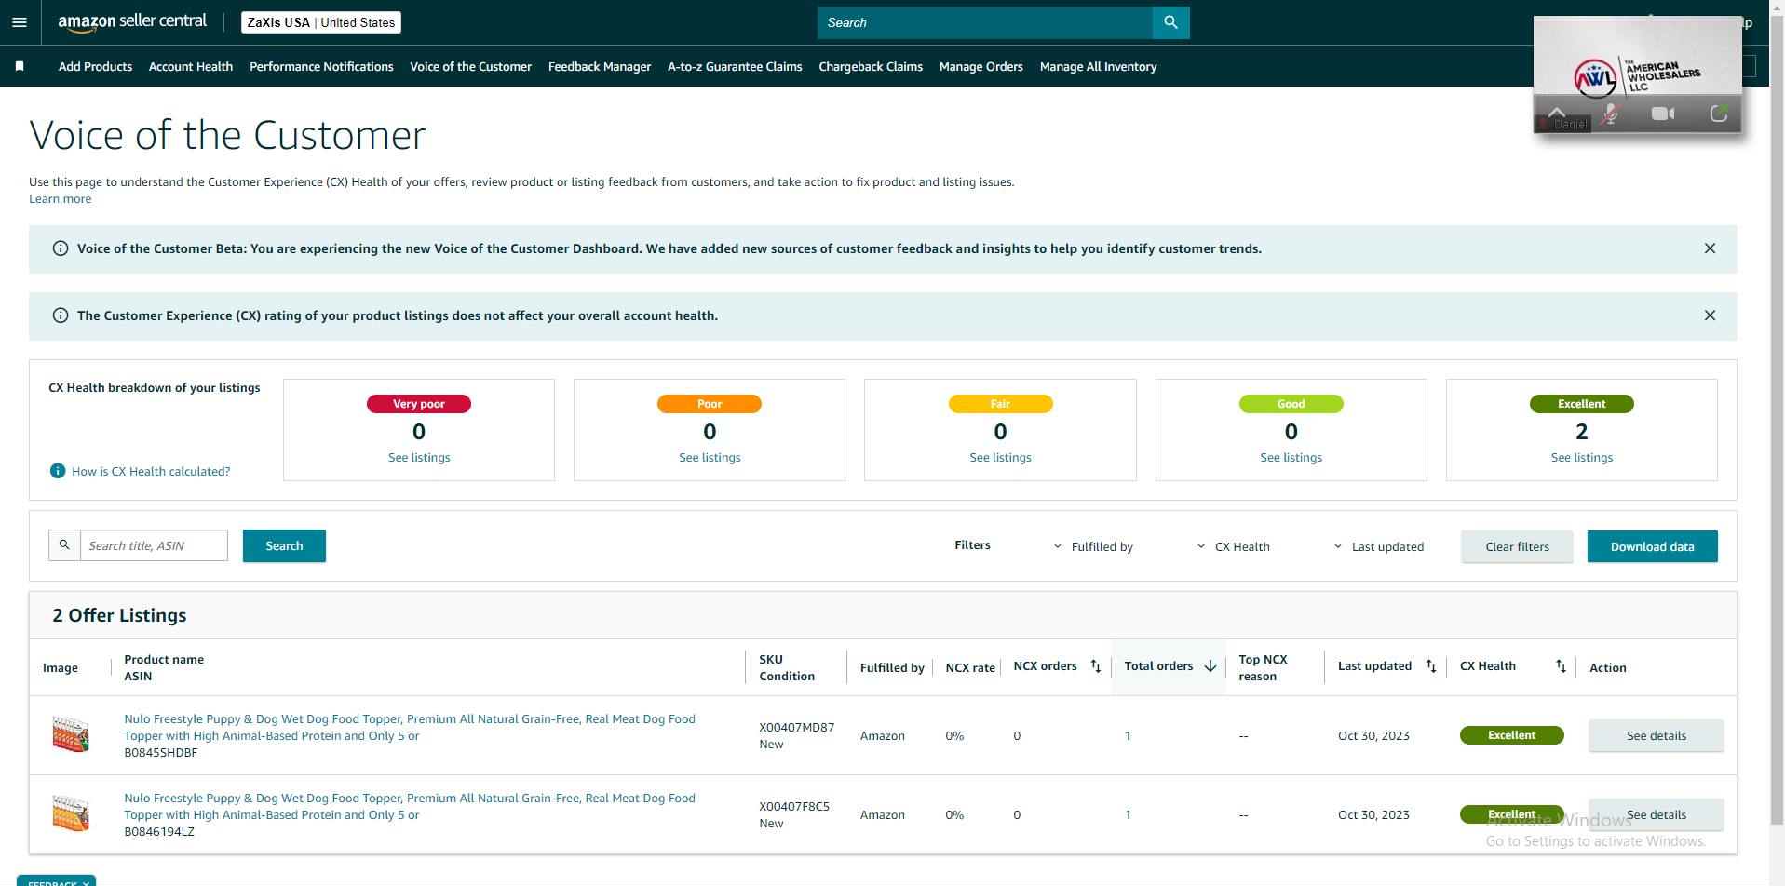Open How is CX Health calculated link

point(151,471)
